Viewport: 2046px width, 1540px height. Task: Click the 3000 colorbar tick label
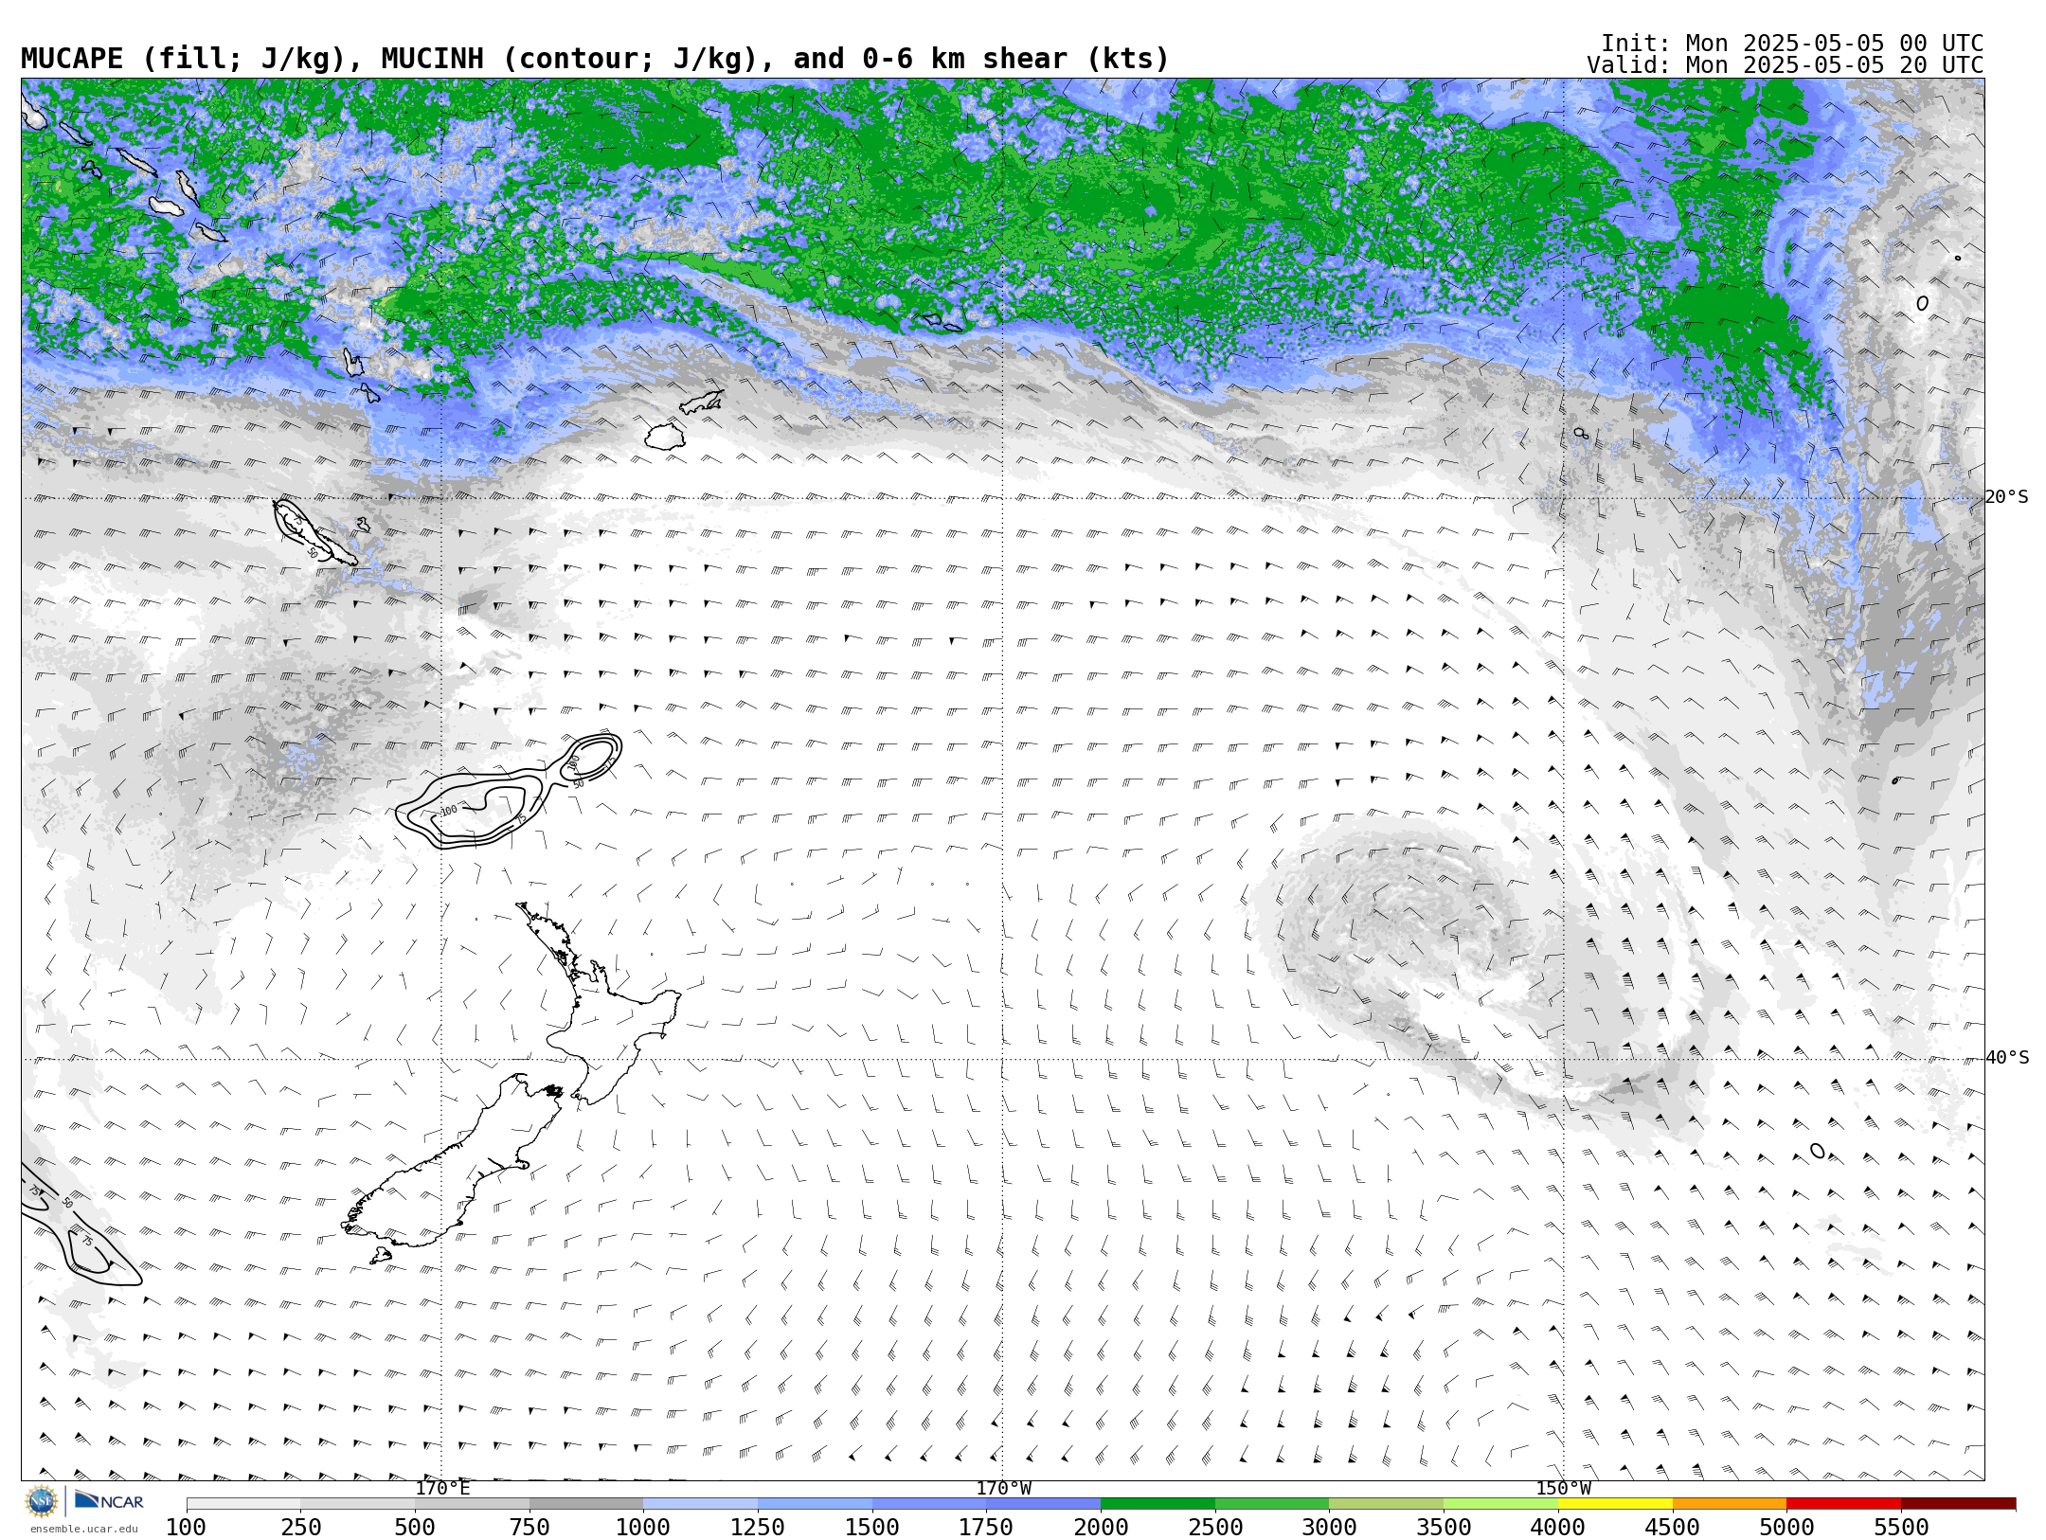click(1329, 1528)
